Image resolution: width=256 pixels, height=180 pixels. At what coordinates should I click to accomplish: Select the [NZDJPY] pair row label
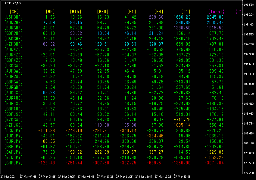click(14, 157)
